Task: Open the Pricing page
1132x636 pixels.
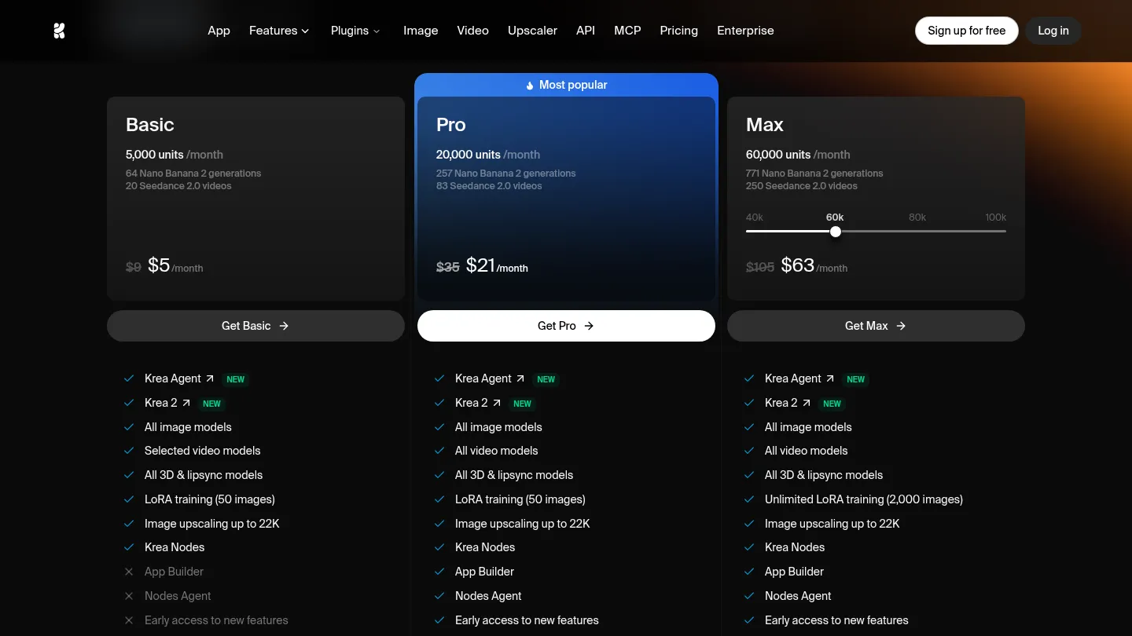Action: coord(678,31)
